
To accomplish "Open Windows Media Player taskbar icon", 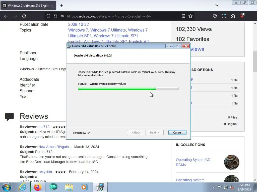I will point(85,187).
